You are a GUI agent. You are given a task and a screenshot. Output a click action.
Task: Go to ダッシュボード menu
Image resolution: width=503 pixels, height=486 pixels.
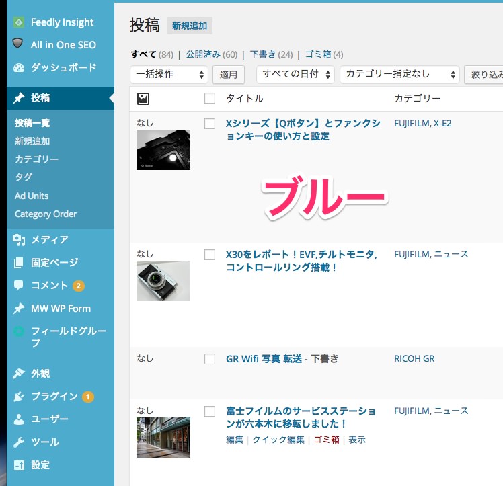coord(63,68)
